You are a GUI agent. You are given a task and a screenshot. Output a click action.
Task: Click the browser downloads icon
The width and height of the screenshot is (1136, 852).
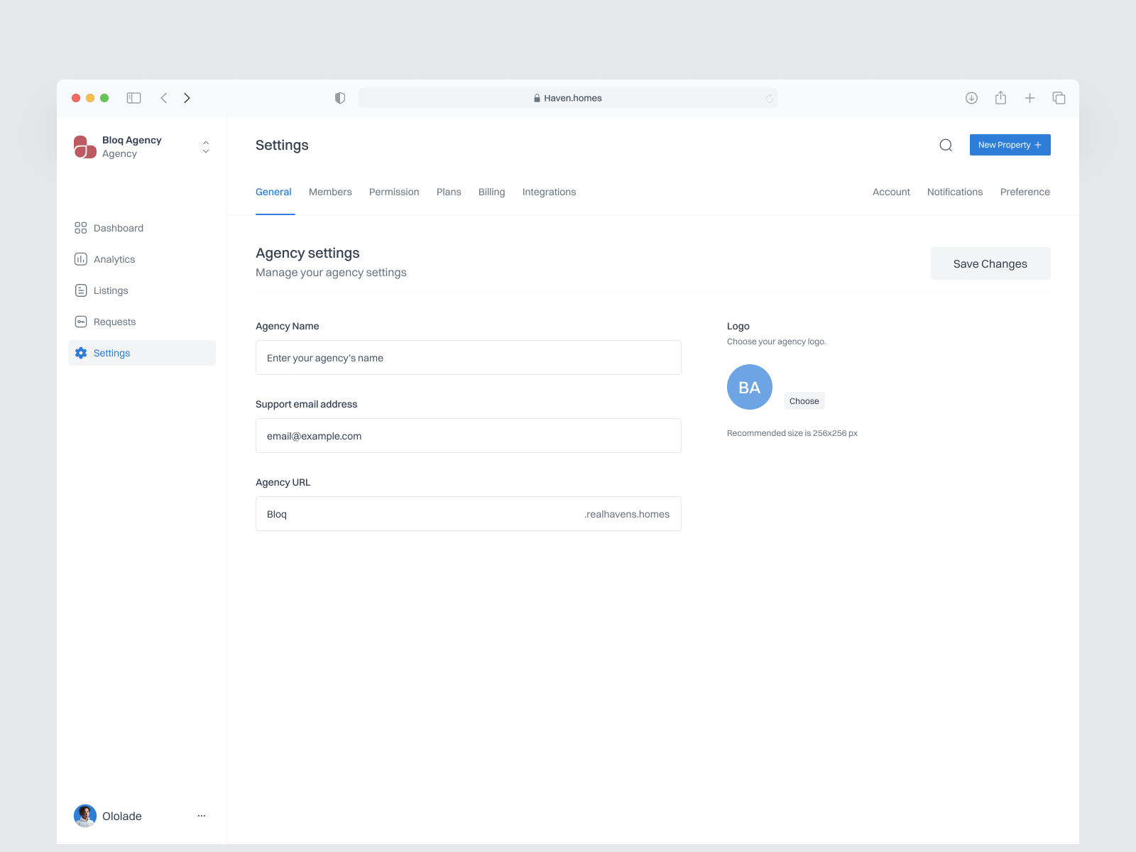coord(971,98)
